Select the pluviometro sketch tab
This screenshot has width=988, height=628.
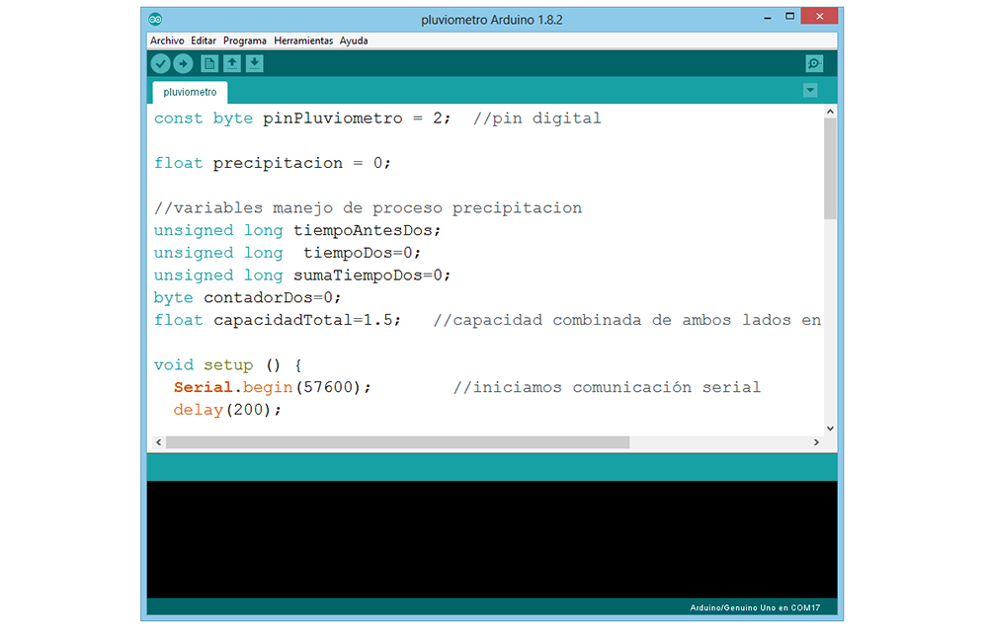tap(190, 92)
